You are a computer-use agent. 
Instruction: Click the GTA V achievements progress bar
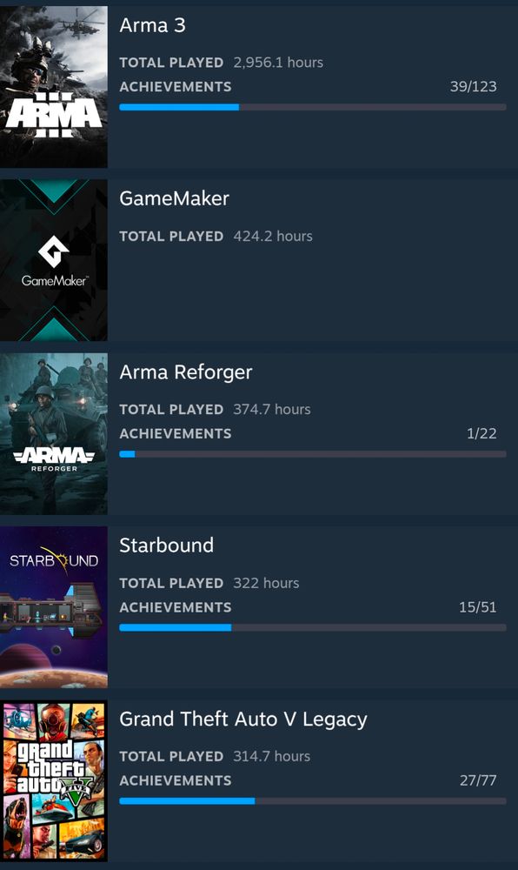[313, 800]
